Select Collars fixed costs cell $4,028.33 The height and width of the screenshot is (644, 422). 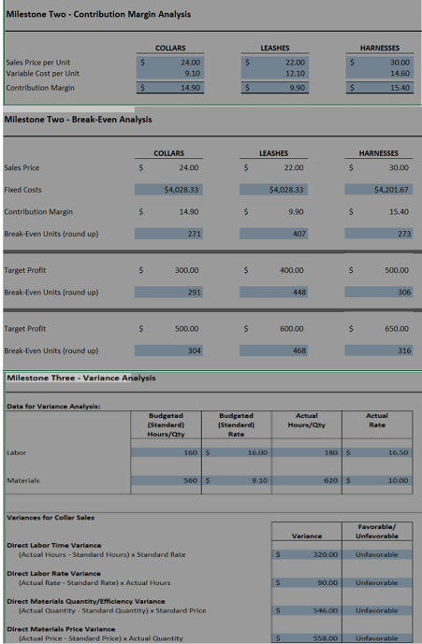click(168, 190)
